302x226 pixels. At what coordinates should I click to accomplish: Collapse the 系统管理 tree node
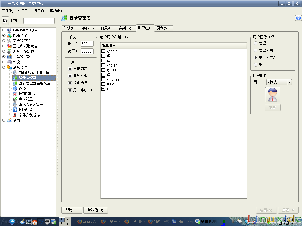(x=3, y=67)
